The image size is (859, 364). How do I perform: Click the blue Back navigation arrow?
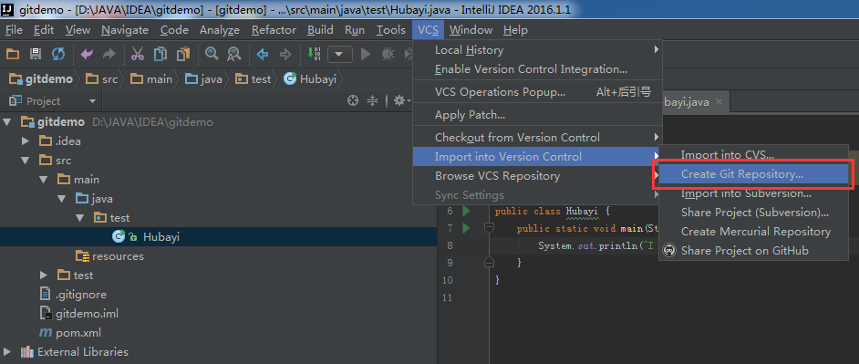point(263,54)
